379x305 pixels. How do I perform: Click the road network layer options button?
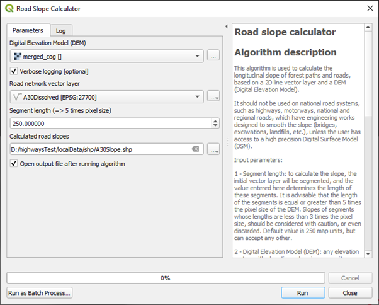[213, 96]
